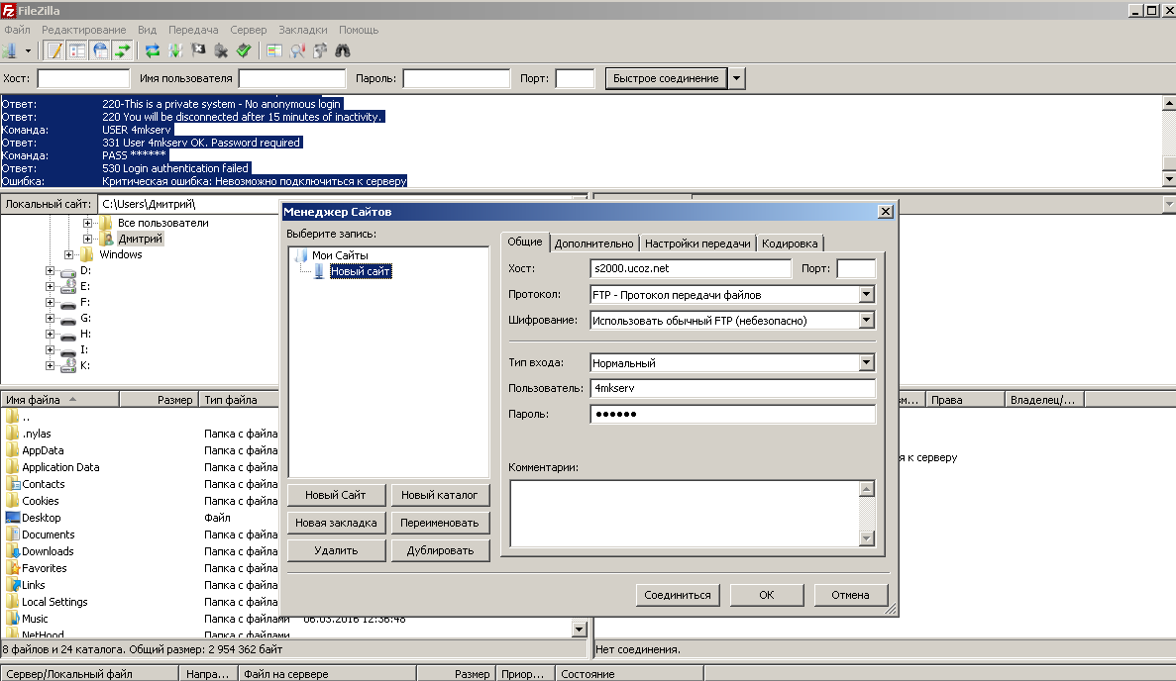Open the Редактирование menu
Screen dimensions: 1176x681
pyautogui.click(x=84, y=30)
